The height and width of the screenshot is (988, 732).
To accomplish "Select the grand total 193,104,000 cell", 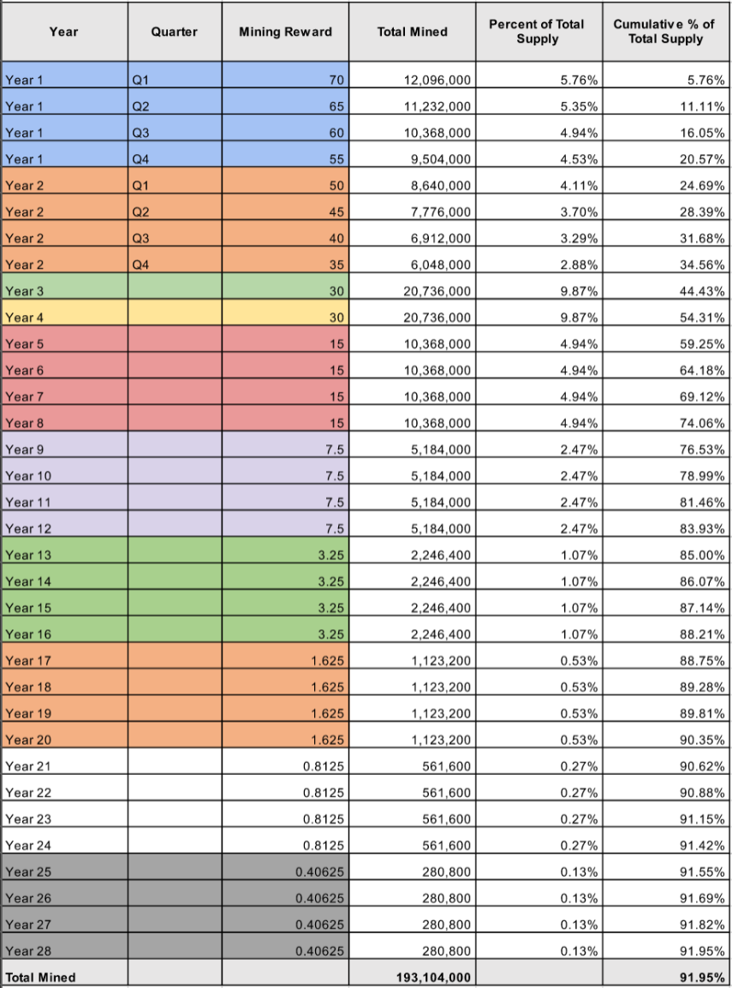I will point(413,973).
